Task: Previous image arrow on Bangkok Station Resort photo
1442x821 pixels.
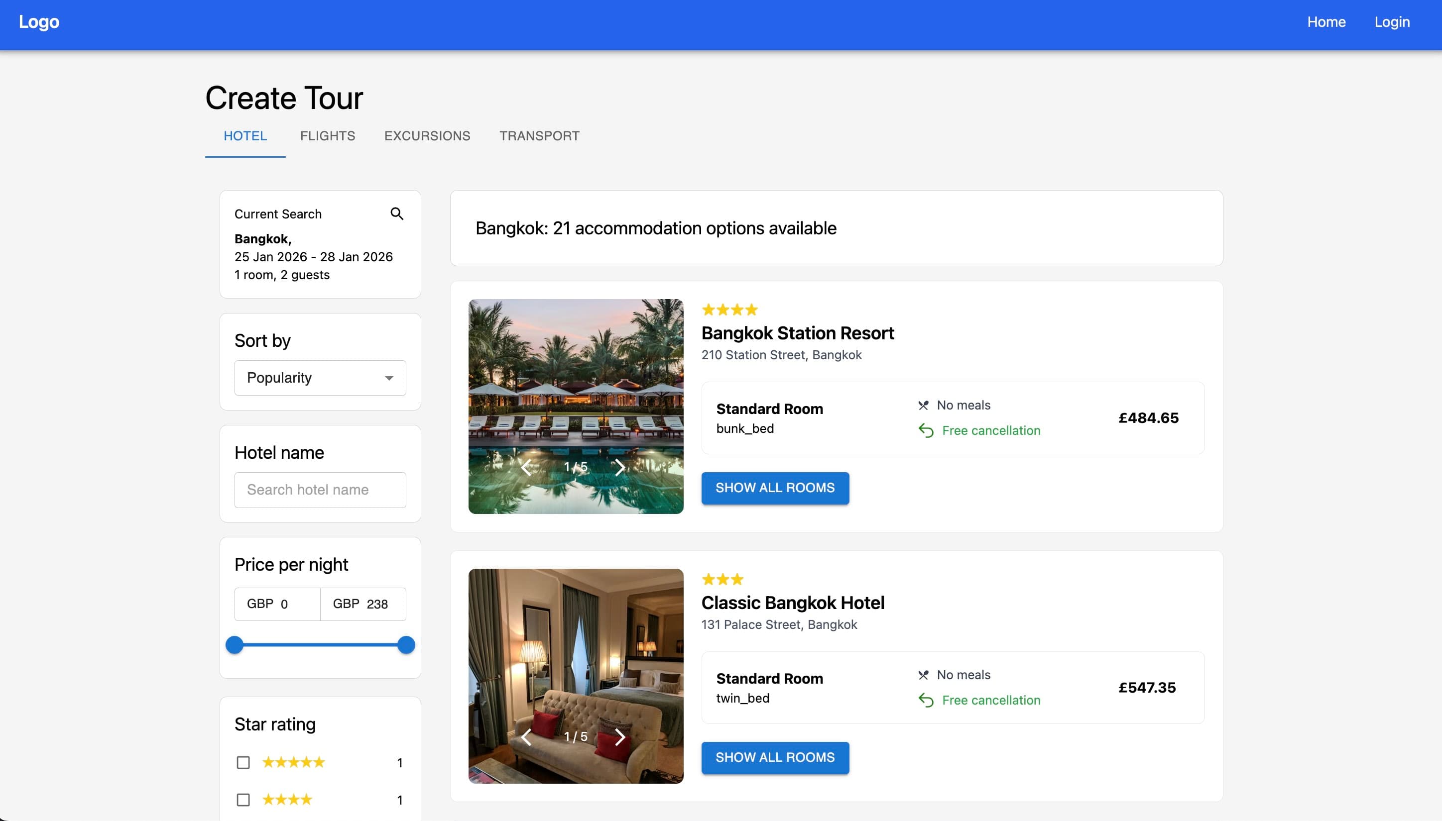Action: point(526,467)
